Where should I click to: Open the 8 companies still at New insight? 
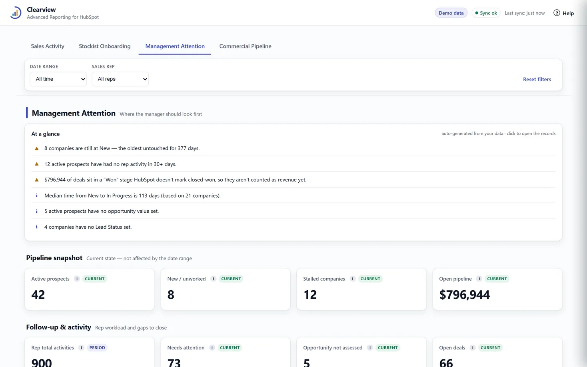point(293,148)
